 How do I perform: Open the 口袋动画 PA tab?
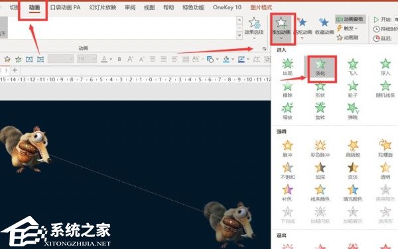tap(65, 7)
